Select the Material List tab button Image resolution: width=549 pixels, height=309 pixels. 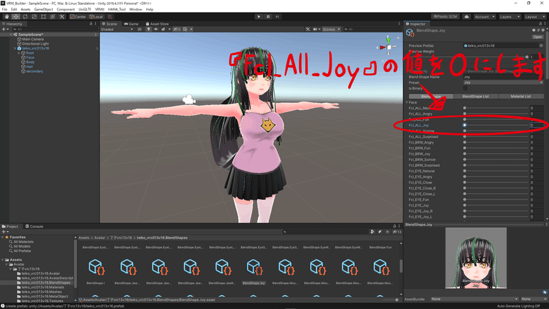pyautogui.click(x=521, y=96)
